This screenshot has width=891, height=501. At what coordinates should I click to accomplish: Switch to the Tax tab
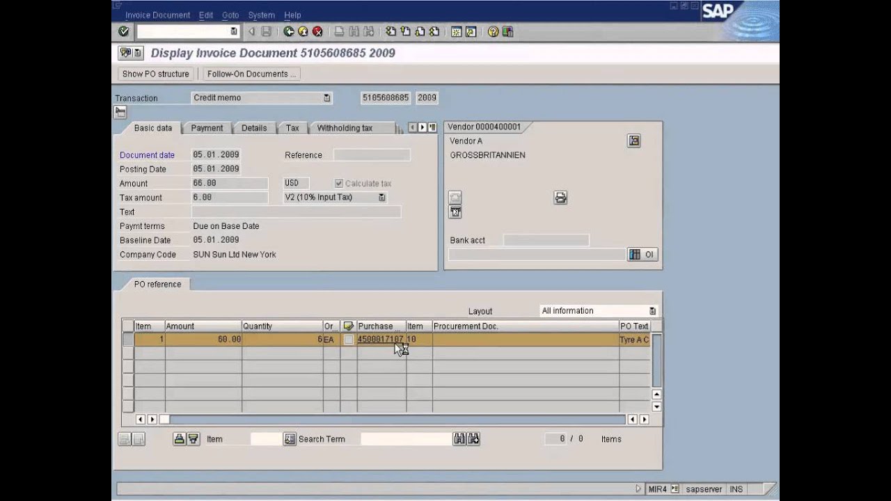[292, 128]
